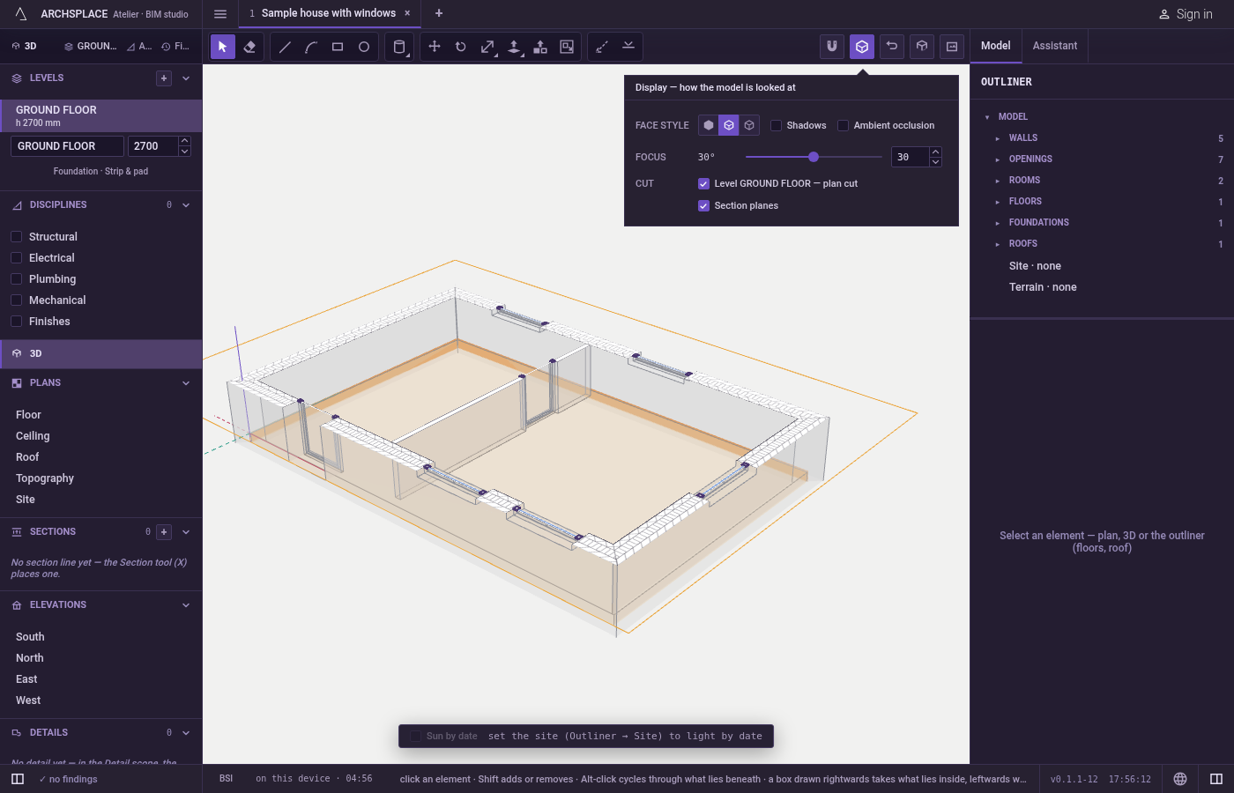Screen dimensions: 1234x793
Task: Collapse the LEVELS section chevron
Action: [x=186, y=78]
